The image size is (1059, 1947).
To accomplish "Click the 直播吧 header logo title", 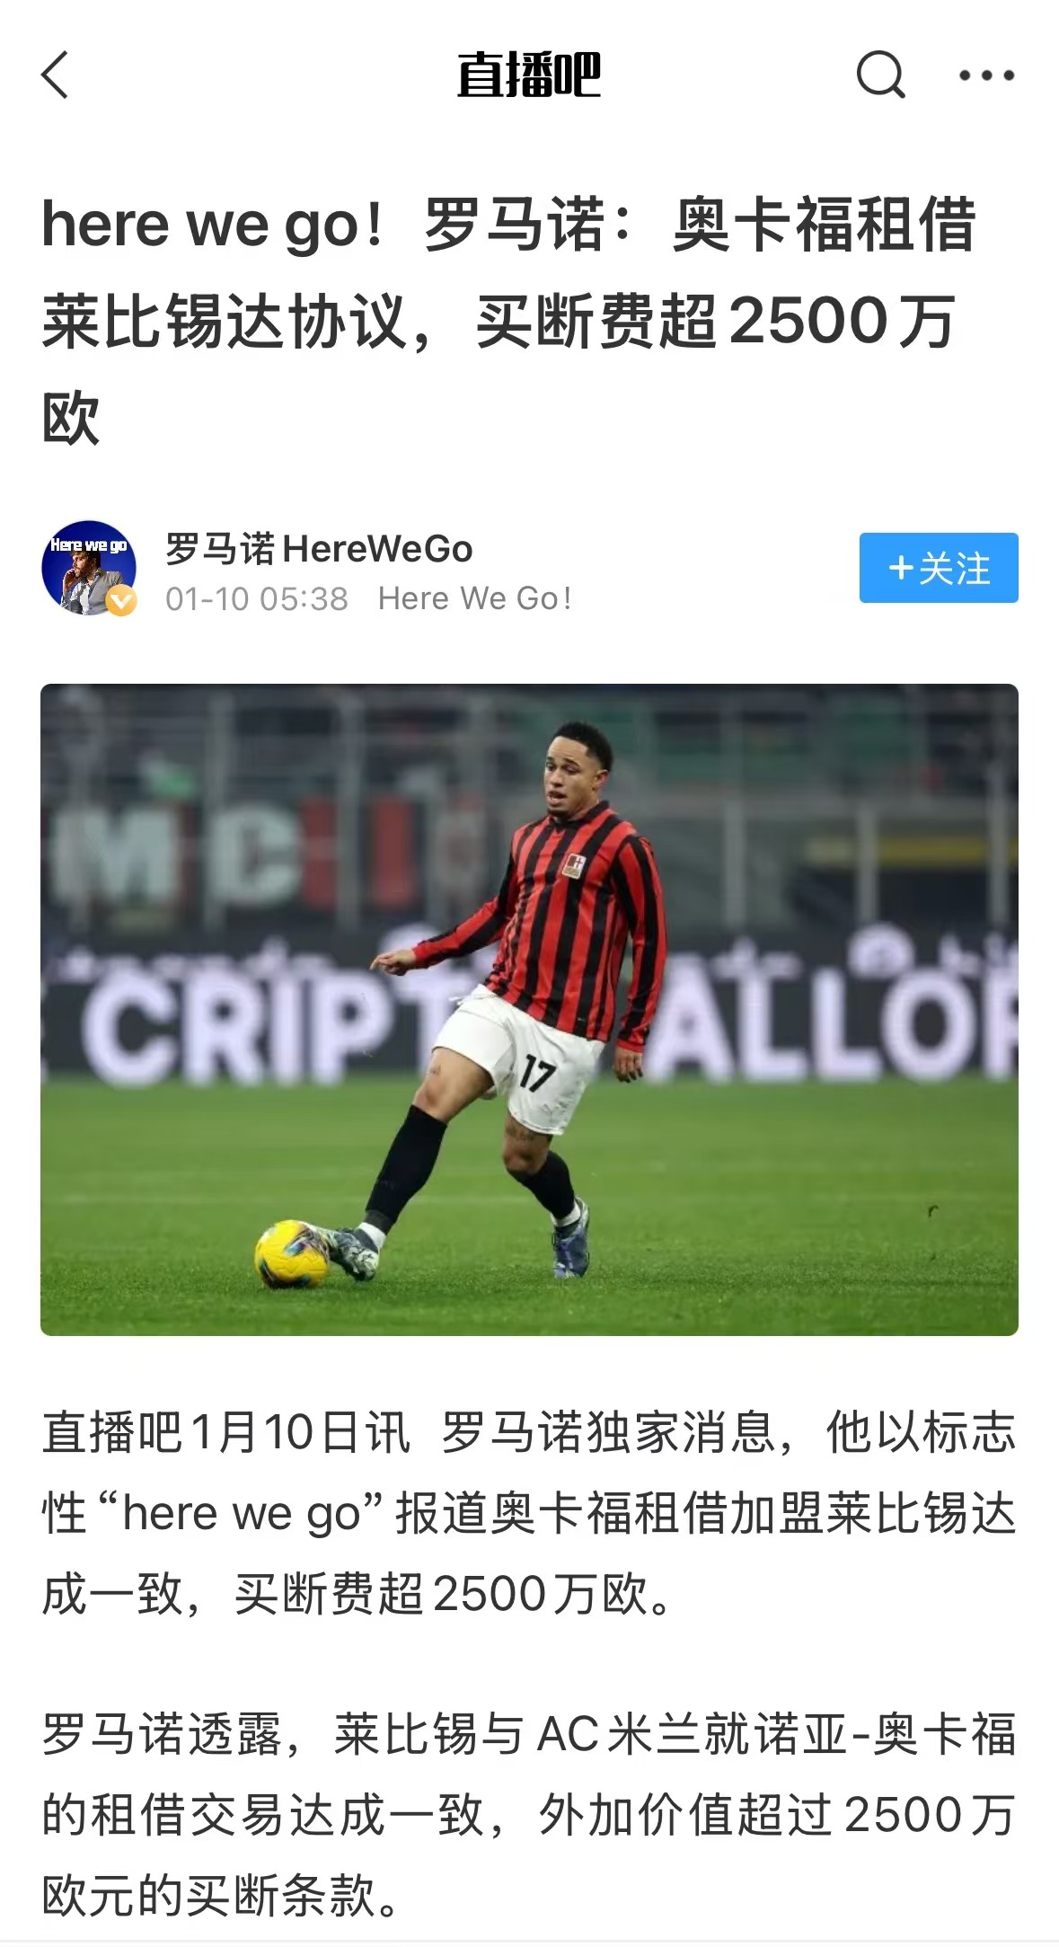I will (x=529, y=75).
